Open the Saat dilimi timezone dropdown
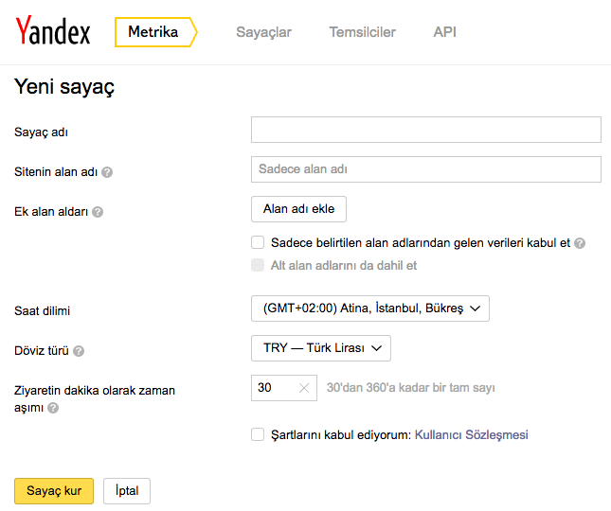611x511 pixels. [370, 308]
